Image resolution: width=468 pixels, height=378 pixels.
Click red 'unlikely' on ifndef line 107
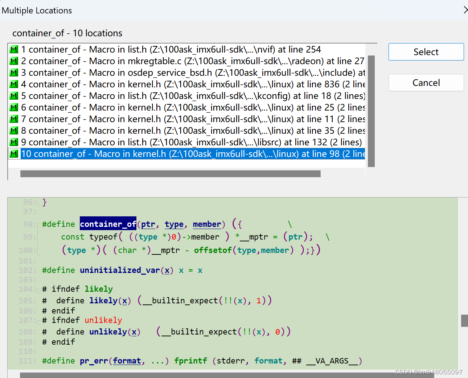[103, 320]
